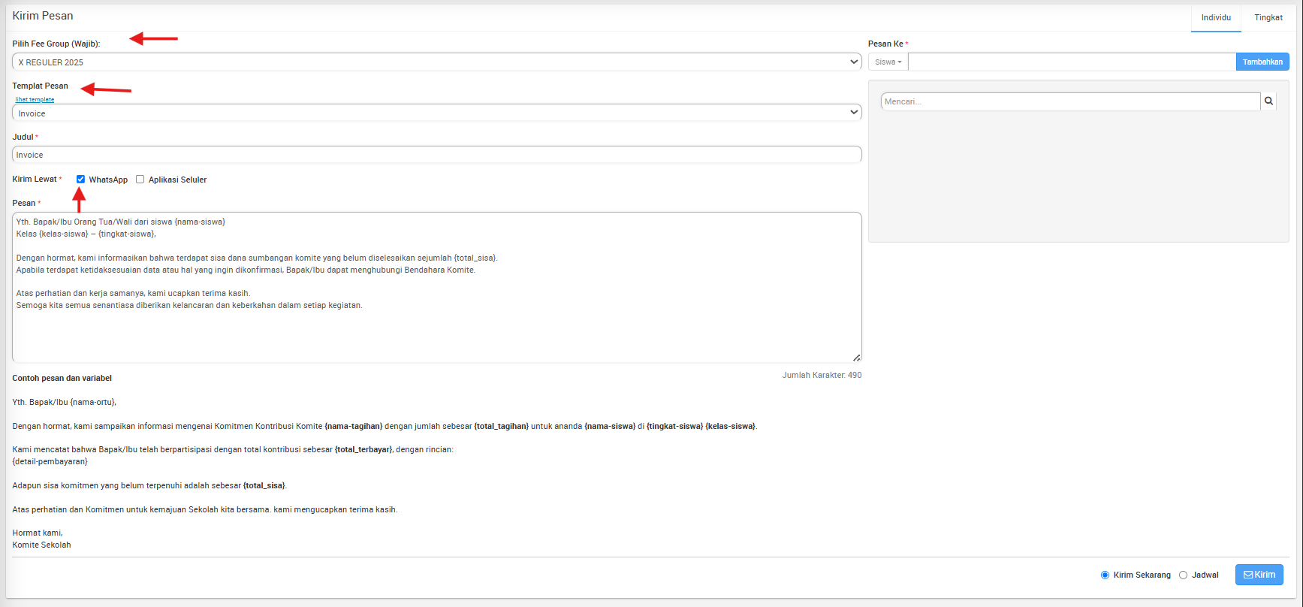
Task: Open the lihat template link
Action: [x=35, y=99]
